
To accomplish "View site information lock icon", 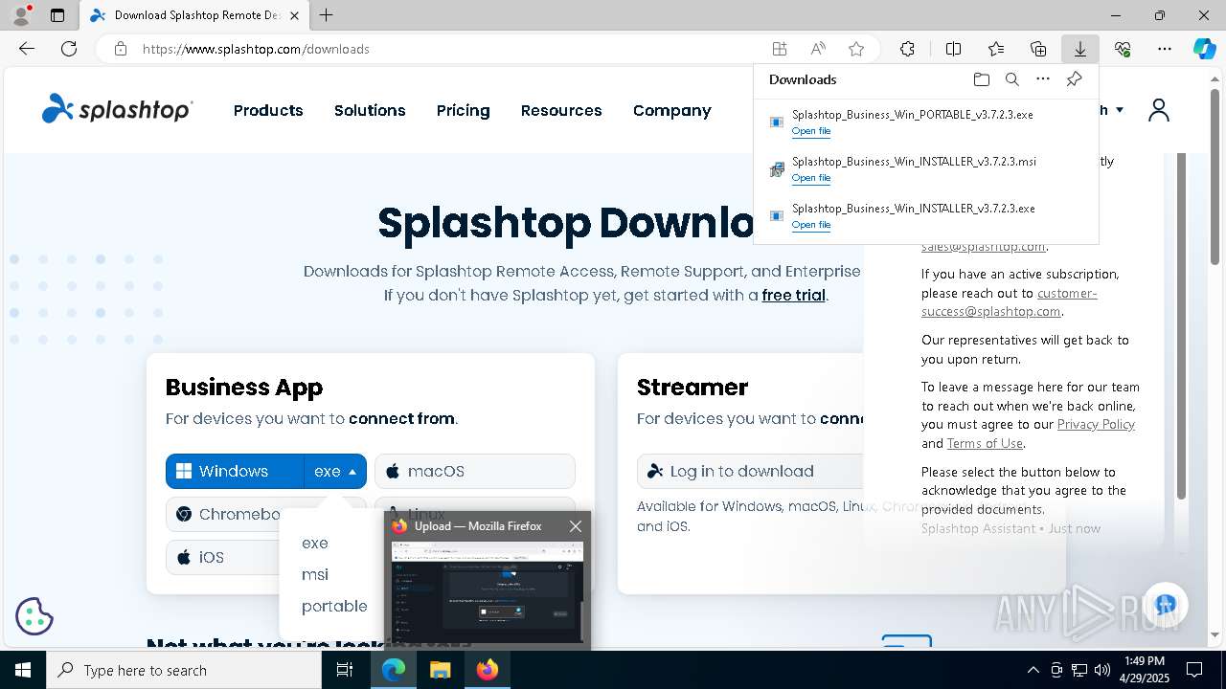I will click(120, 49).
